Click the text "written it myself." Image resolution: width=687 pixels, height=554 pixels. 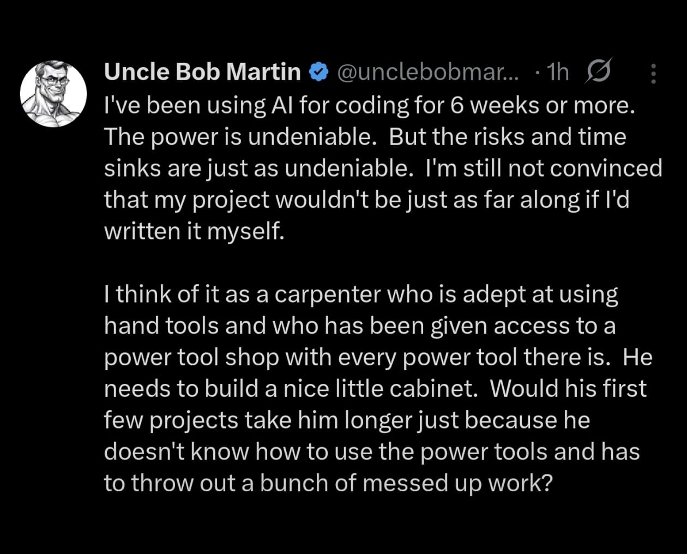pyautogui.click(x=194, y=231)
